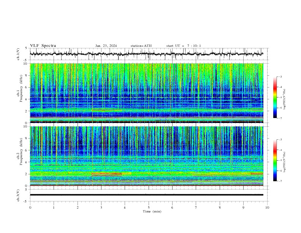Viewport: 301px width, 233px height.
Task: Click the time-axis tick label "0"
Action: (30, 207)
